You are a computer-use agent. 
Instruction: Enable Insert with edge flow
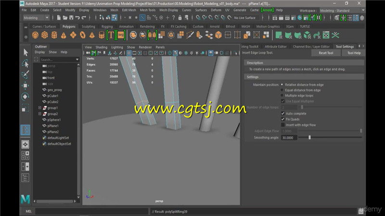coord(283,125)
